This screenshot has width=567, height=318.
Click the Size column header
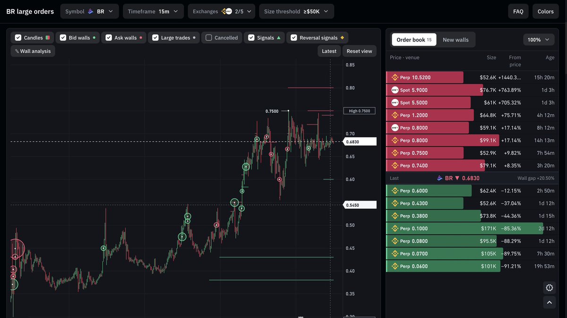click(491, 58)
